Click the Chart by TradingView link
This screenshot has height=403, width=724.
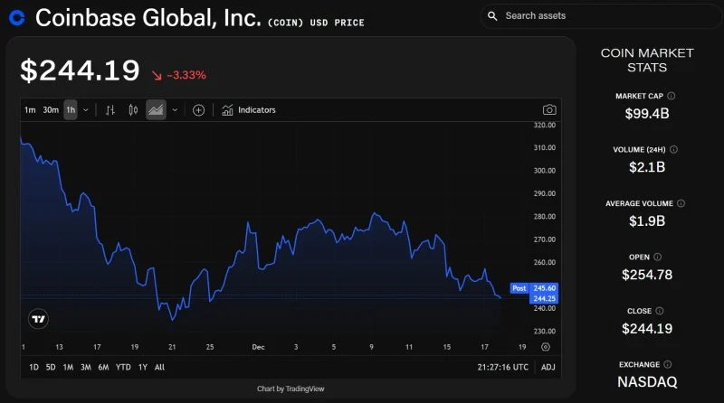(x=291, y=389)
